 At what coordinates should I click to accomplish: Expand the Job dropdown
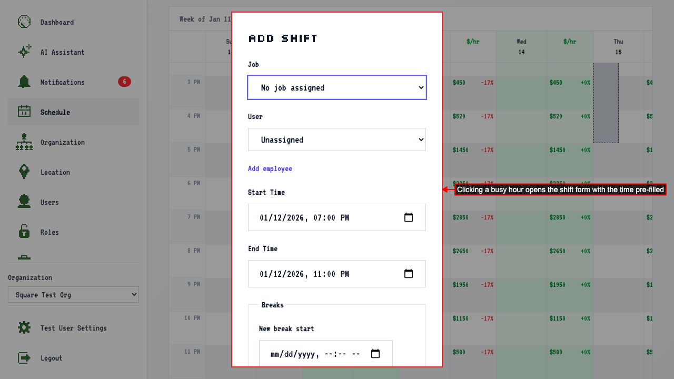point(337,87)
